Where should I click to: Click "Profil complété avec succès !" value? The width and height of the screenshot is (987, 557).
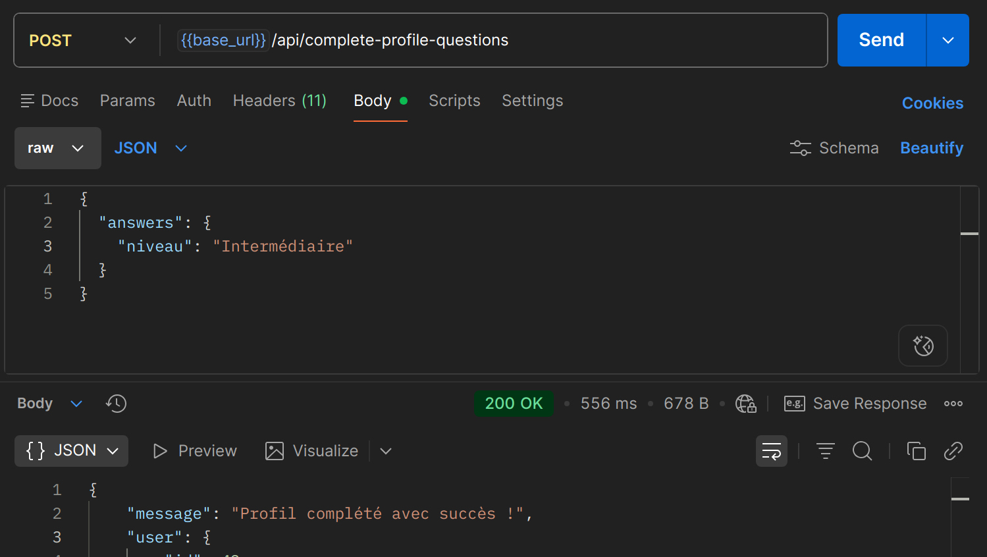click(377, 514)
